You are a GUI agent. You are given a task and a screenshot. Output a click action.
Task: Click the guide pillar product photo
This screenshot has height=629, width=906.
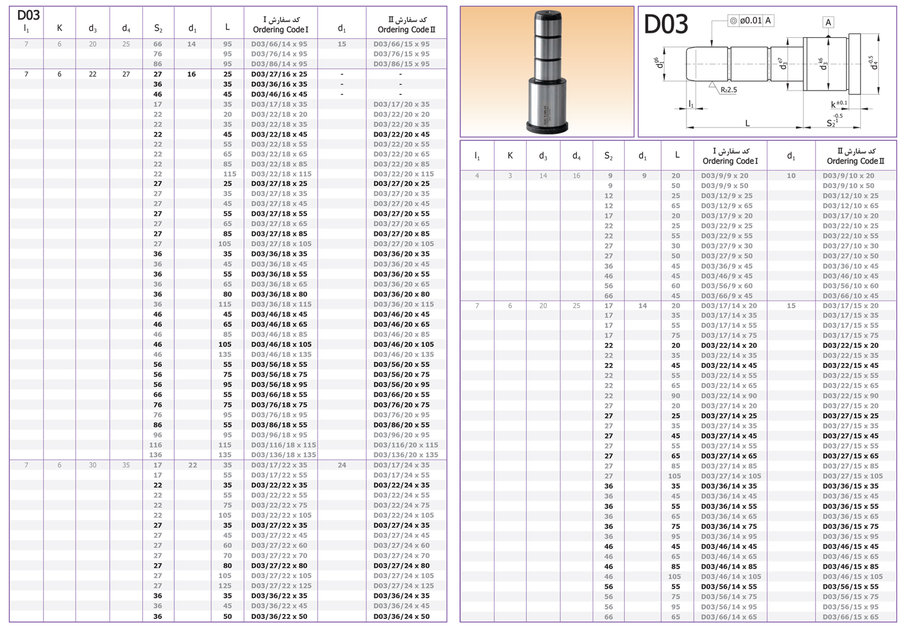pyautogui.click(x=547, y=72)
